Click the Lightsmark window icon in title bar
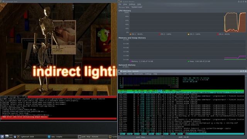The image size is (247, 139). point(1,2)
